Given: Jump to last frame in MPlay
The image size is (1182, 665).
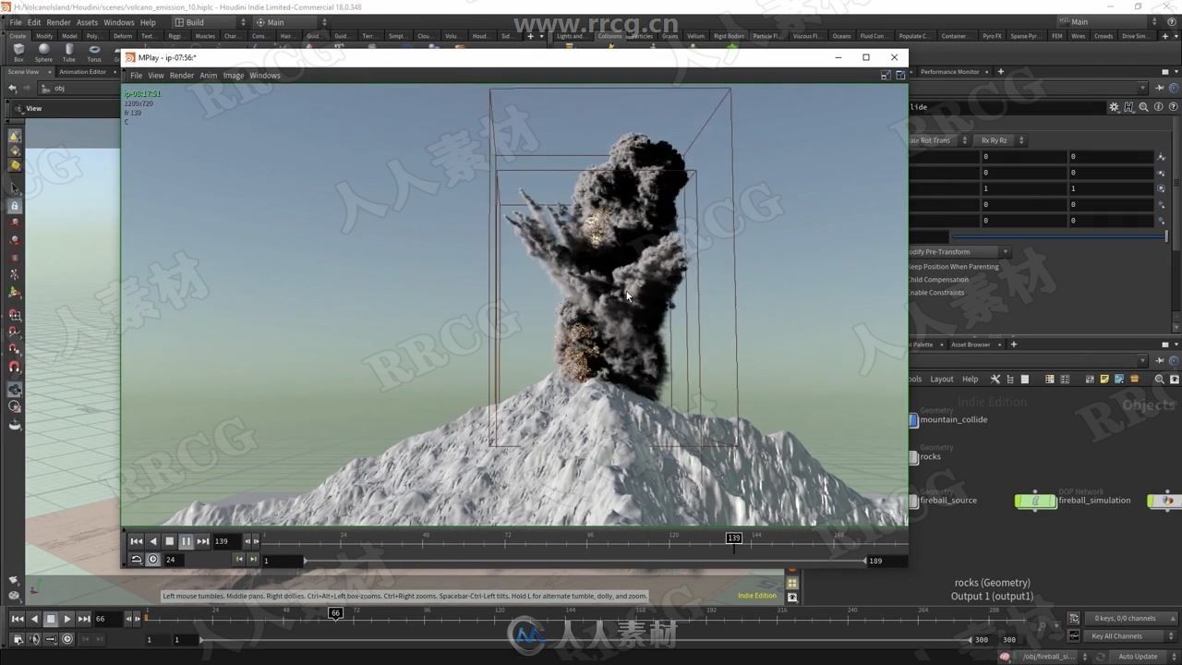Looking at the screenshot, I should pyautogui.click(x=203, y=541).
